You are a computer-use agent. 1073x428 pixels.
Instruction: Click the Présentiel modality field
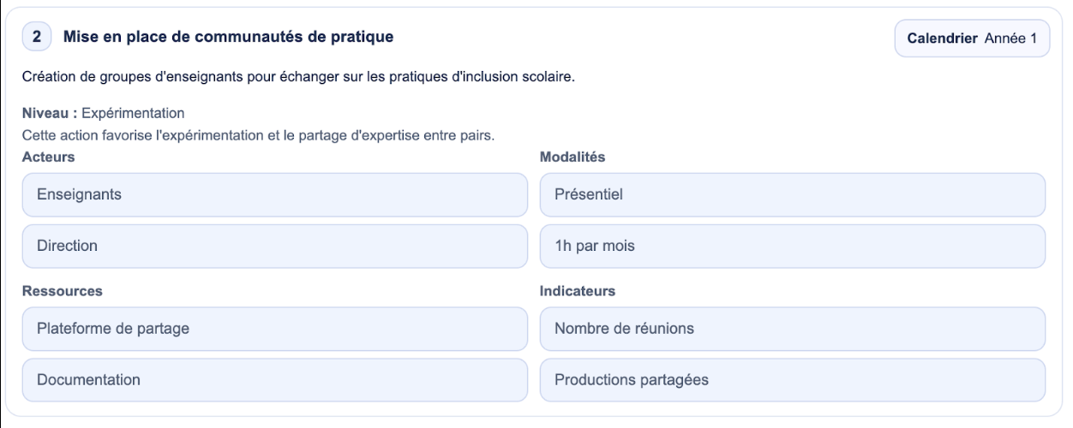[x=793, y=195]
